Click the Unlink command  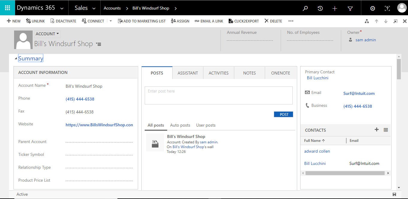pyautogui.click(x=35, y=21)
